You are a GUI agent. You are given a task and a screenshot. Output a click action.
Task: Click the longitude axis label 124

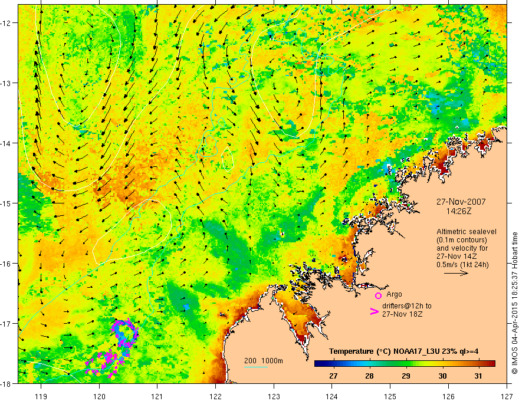(x=331, y=396)
